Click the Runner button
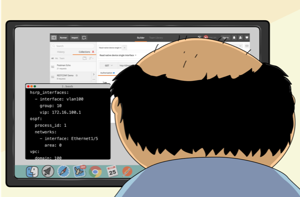The width and height of the screenshot is (300, 197). click(x=64, y=38)
